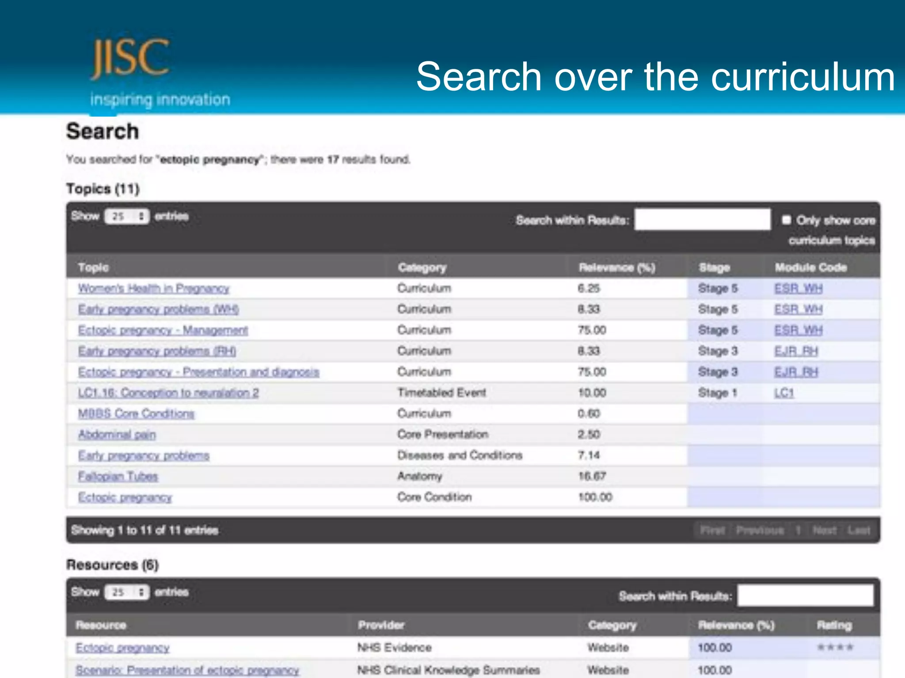Sort by the Stage column header
Viewport: 905px width, 678px height.
click(714, 267)
